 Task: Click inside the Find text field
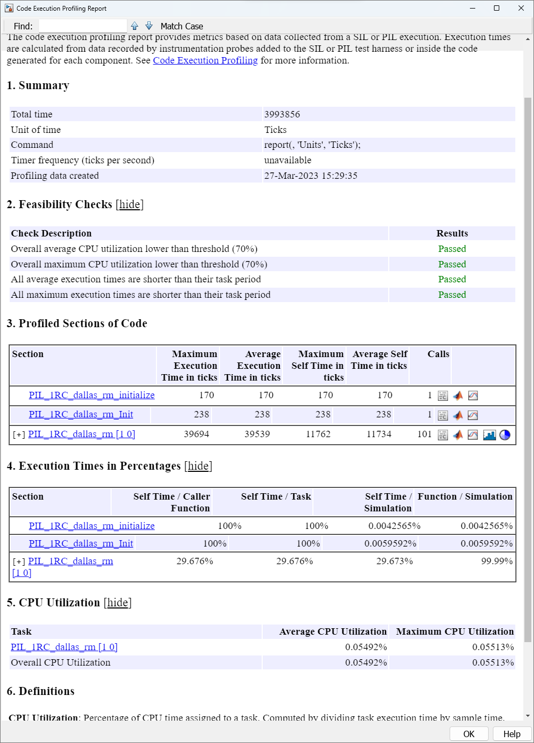83,25
